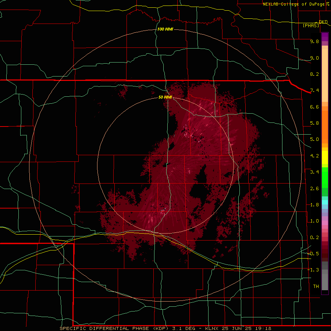Select the cyan segment of the color bar

pos(325,202)
